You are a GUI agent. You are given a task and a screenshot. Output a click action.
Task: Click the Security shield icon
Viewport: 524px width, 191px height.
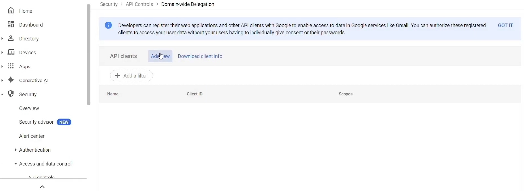pyautogui.click(x=11, y=94)
